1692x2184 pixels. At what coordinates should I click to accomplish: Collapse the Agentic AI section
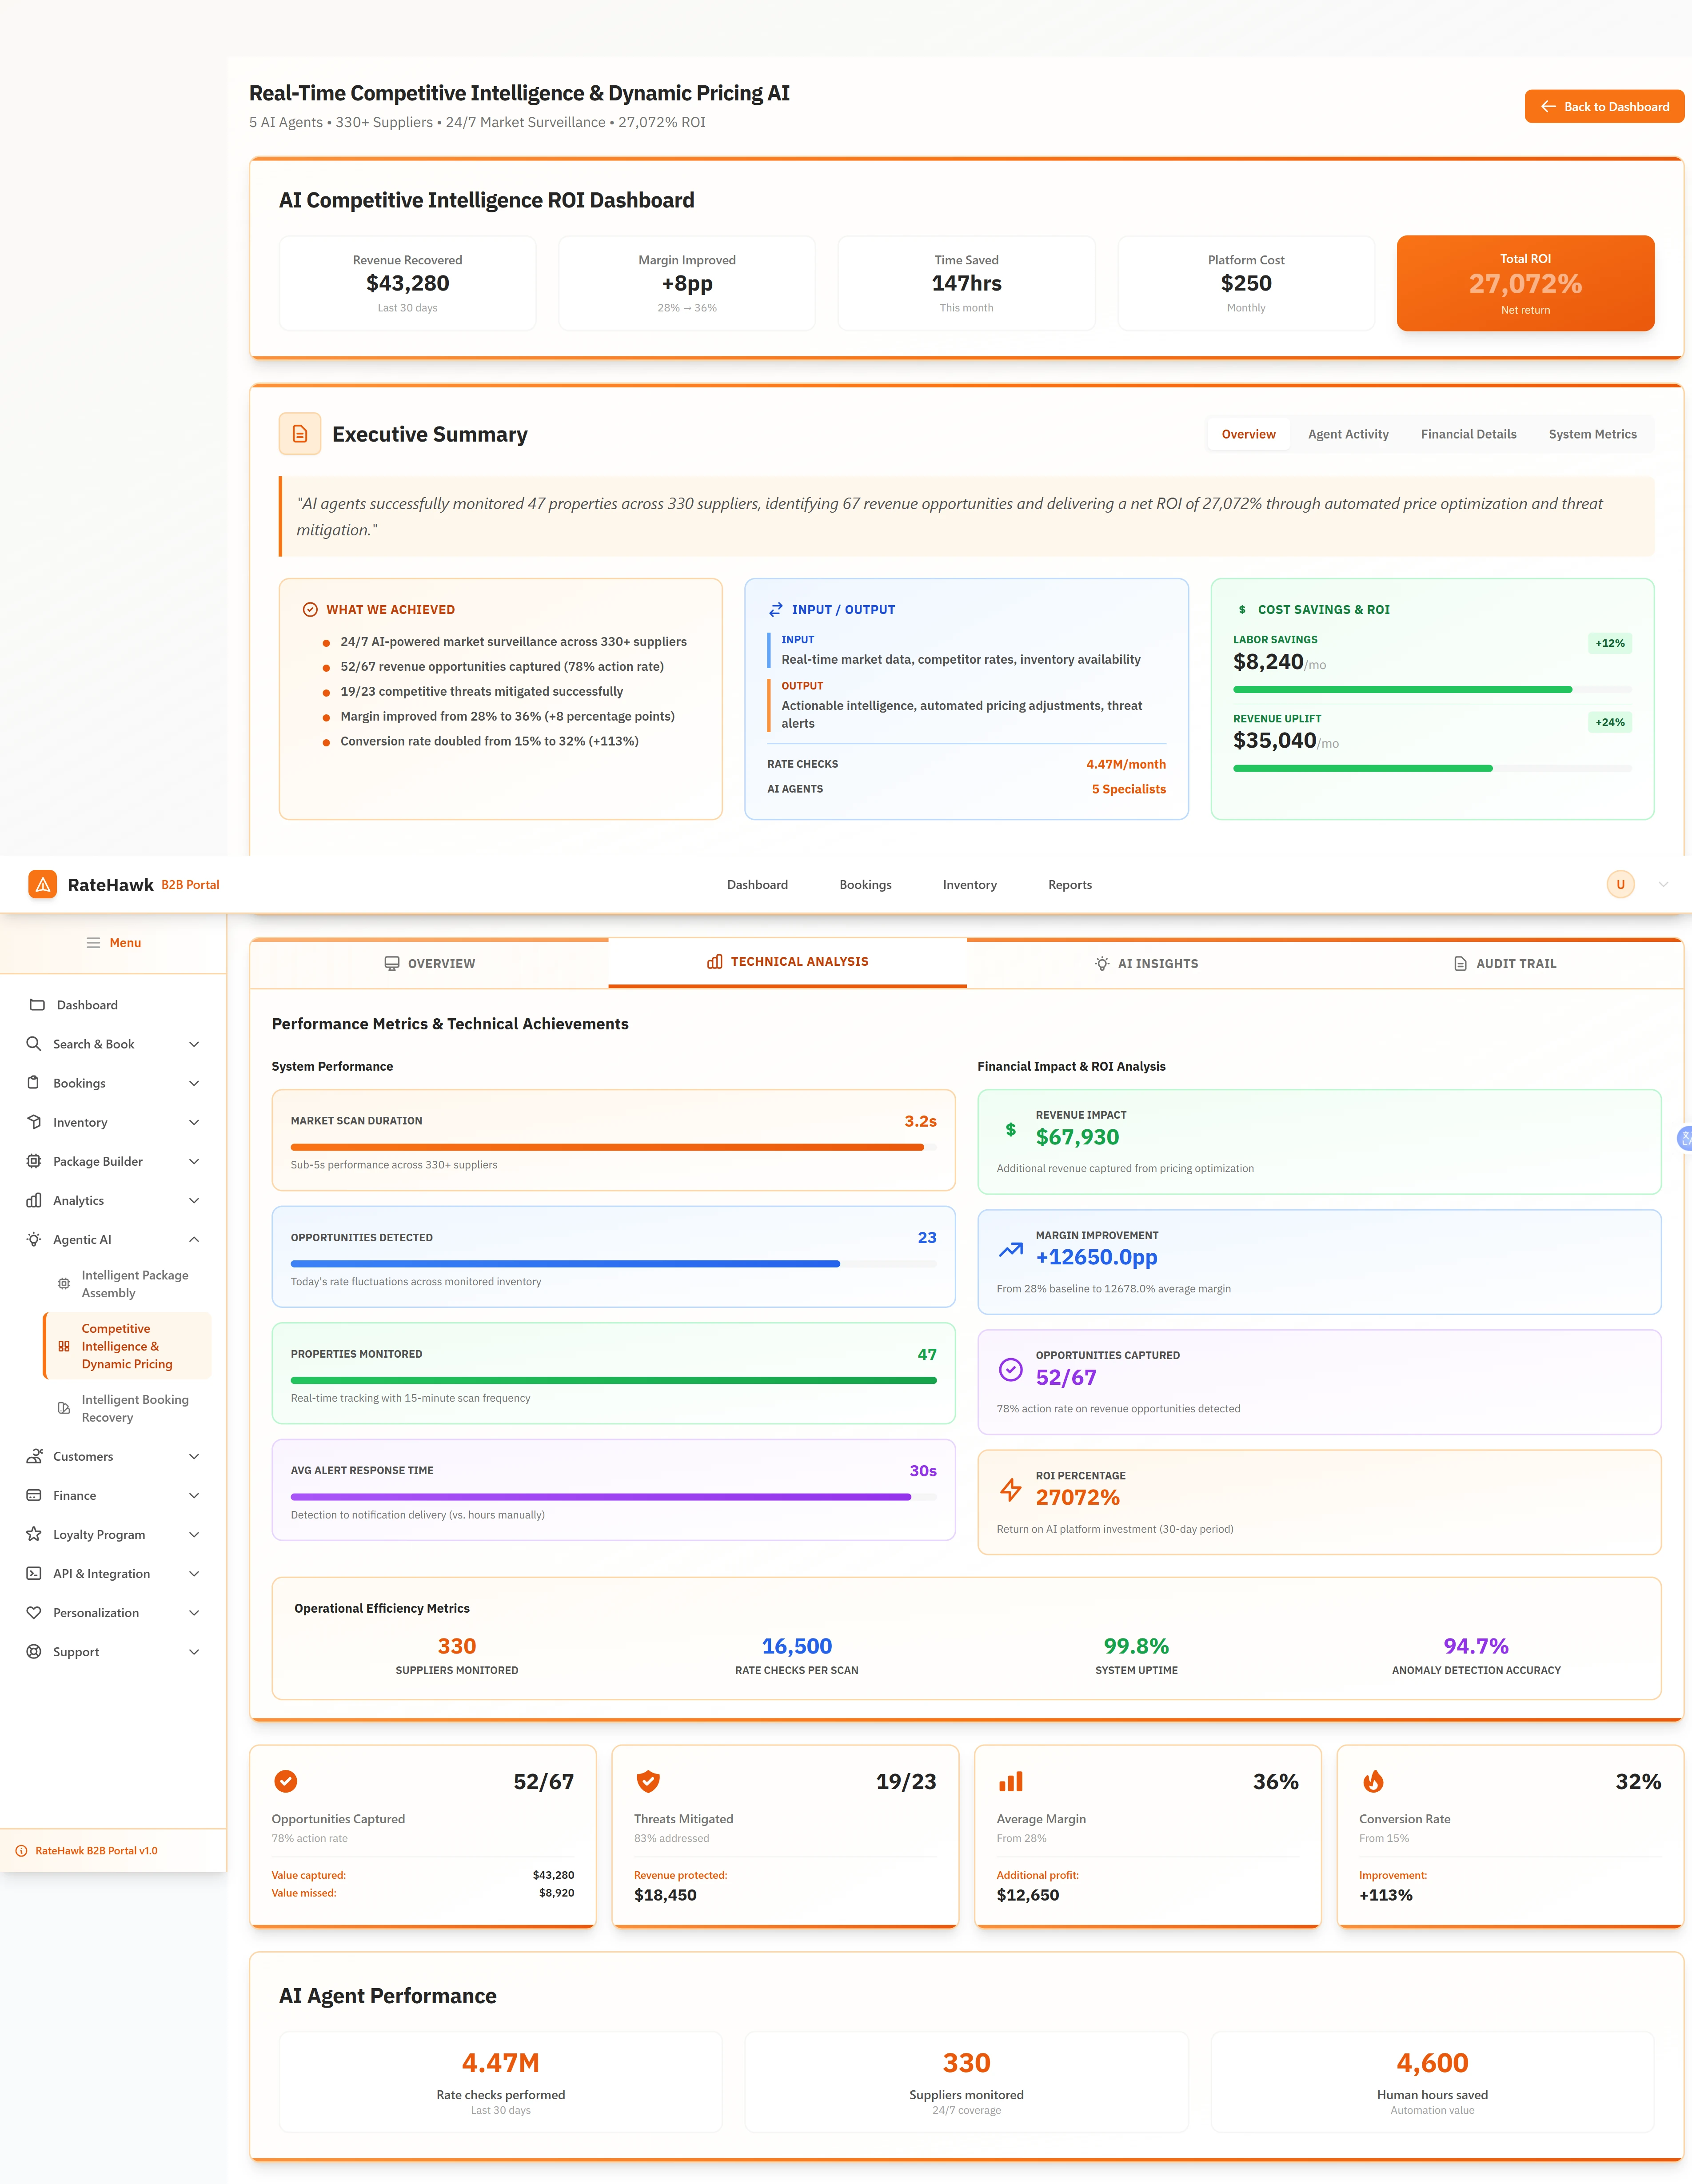coord(194,1239)
